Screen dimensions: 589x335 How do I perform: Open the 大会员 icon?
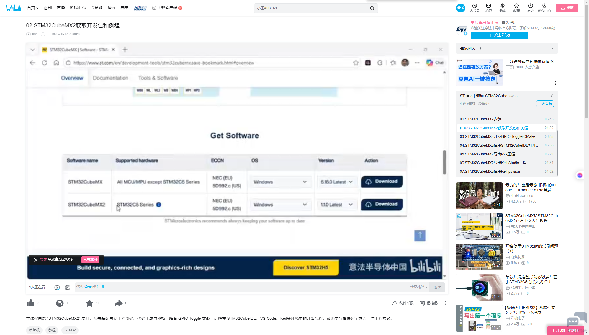(474, 8)
